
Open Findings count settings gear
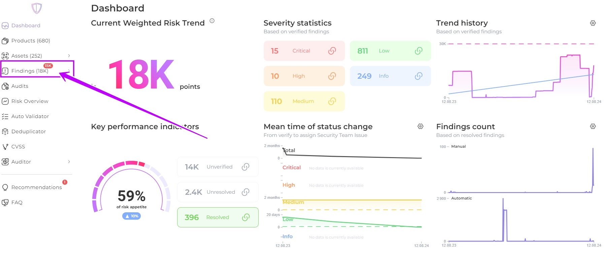(x=593, y=126)
